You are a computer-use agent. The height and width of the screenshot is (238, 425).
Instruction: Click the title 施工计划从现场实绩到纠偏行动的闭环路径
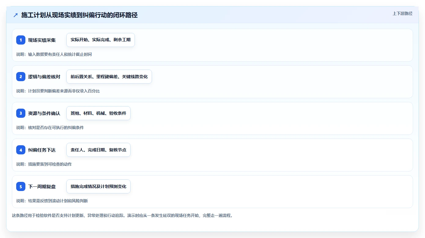[x=79, y=15]
